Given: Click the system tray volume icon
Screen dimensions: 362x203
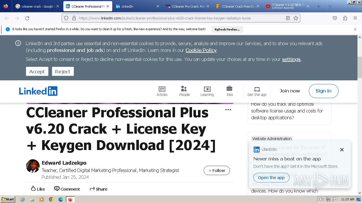Looking at the screenshot, I should 322,199.
